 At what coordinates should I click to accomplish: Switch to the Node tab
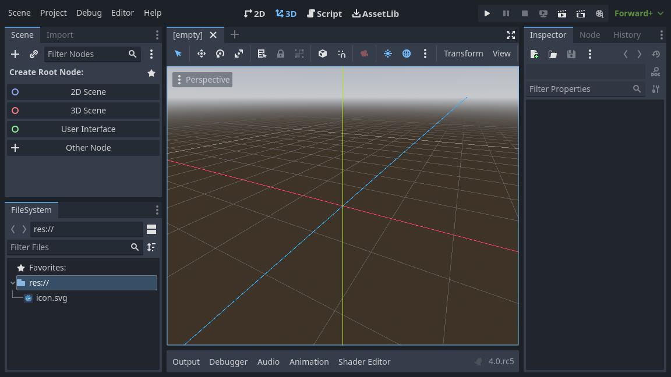[589, 34]
